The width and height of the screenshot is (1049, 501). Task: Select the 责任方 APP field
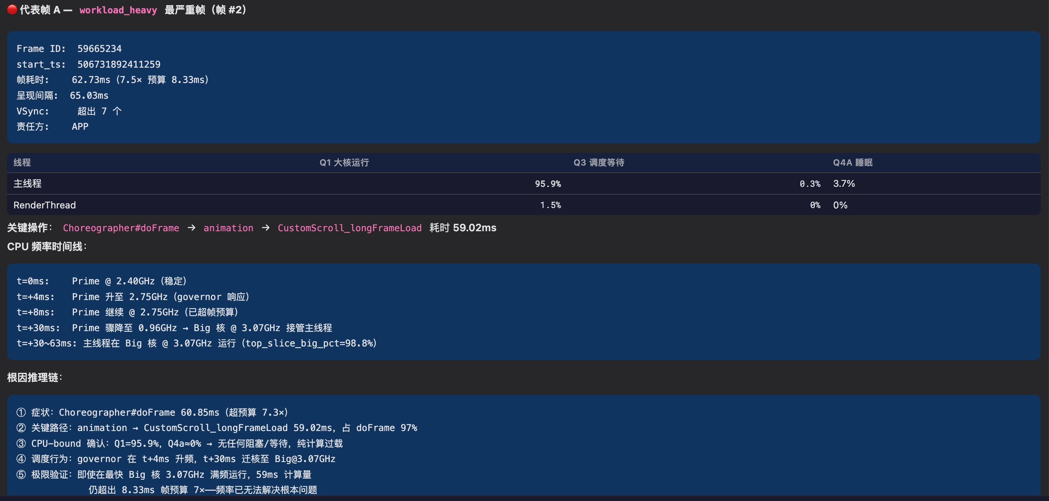click(x=53, y=126)
